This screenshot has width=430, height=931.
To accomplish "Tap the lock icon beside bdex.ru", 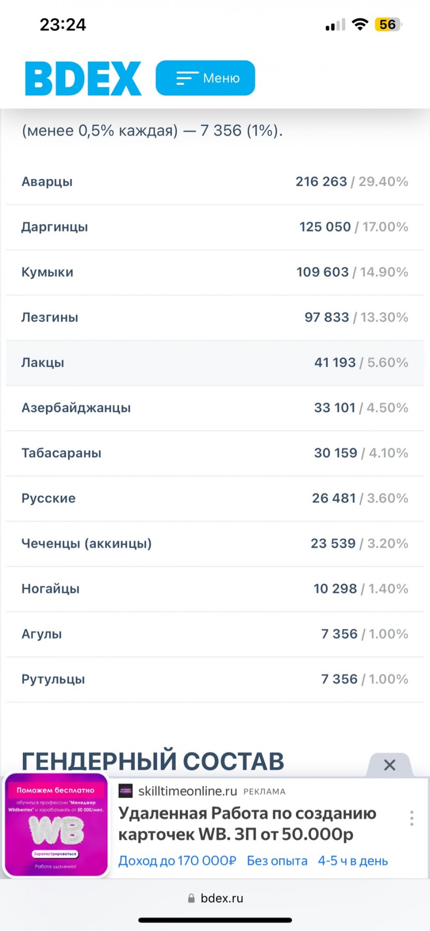I will (x=191, y=899).
